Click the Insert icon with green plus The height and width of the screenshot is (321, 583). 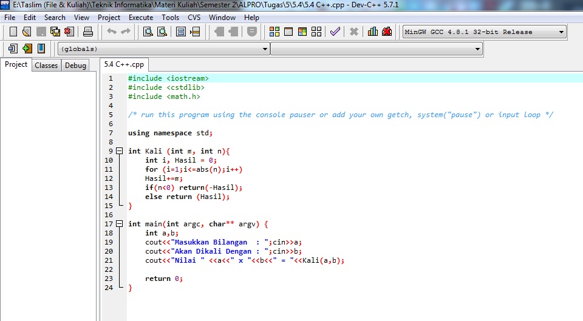click(x=27, y=49)
